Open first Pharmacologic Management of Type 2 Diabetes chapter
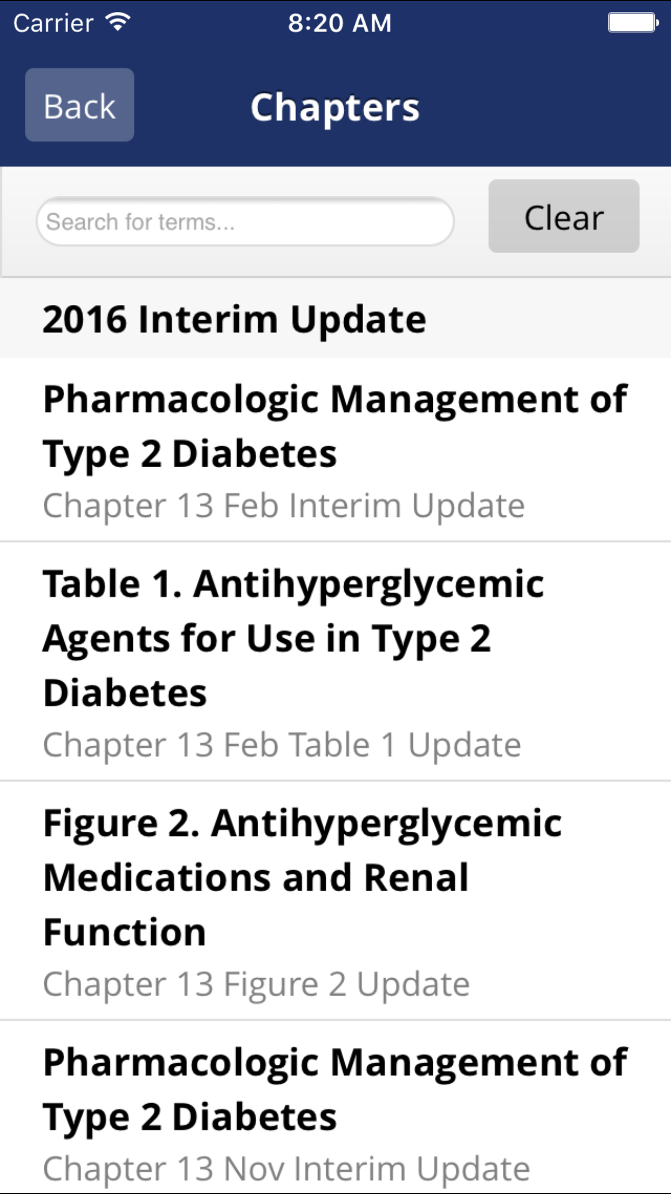The height and width of the screenshot is (1194, 671). [335, 426]
